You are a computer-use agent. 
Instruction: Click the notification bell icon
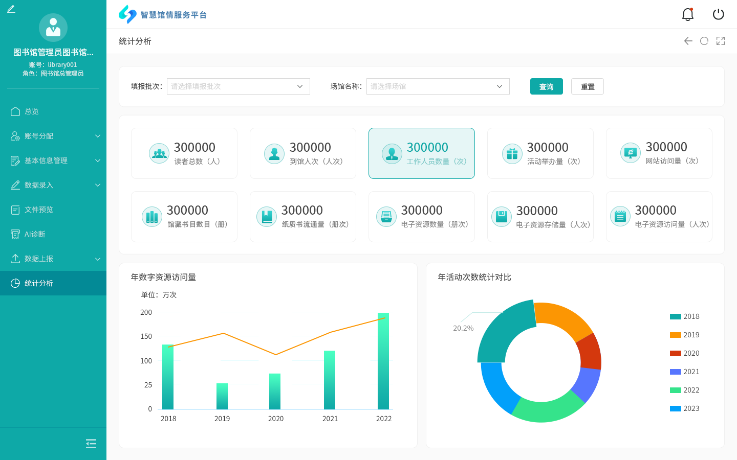(687, 14)
